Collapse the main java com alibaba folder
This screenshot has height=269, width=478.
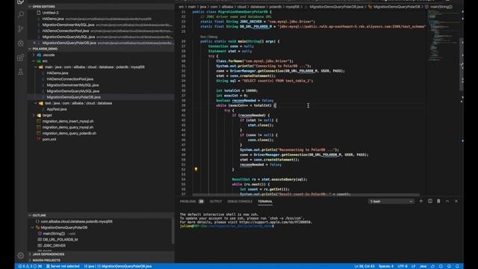pyautogui.click(x=36, y=67)
